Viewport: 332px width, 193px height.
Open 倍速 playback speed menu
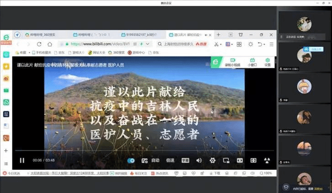pos(170,160)
